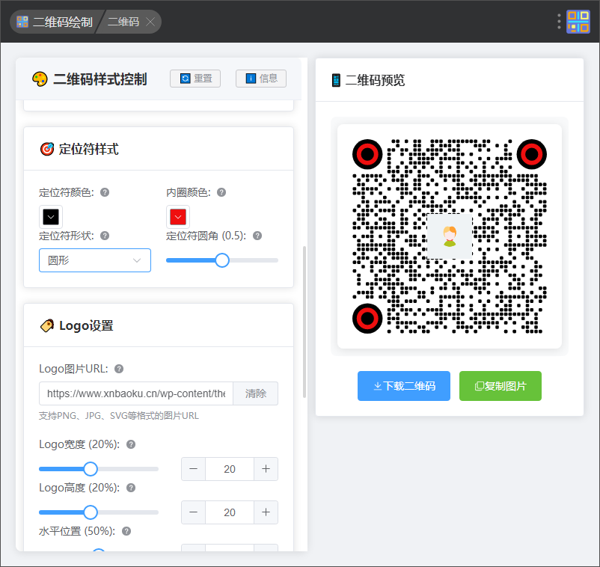Click the Logo宽度 slider handle
Screen dimensions: 600x567
click(x=91, y=469)
